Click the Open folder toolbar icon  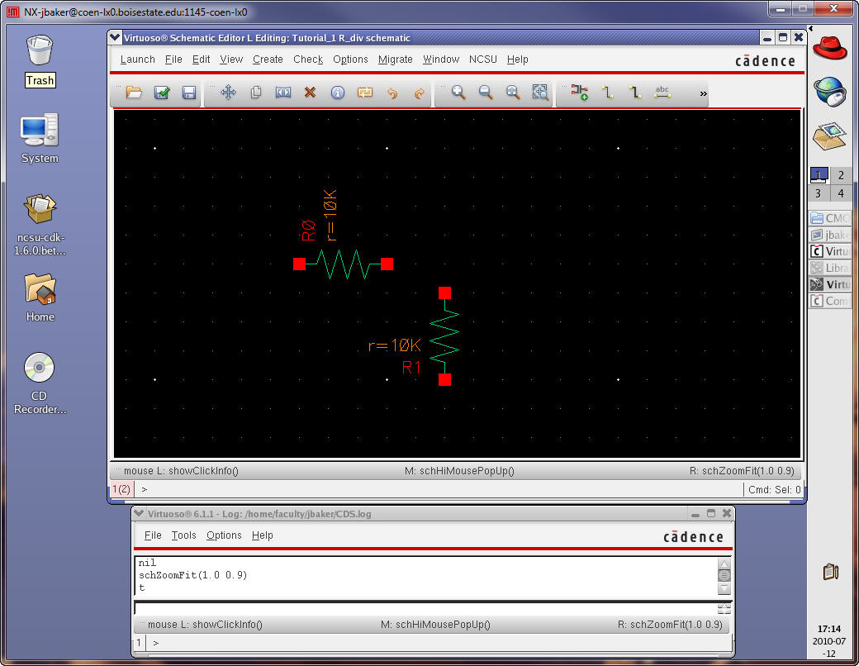click(134, 93)
